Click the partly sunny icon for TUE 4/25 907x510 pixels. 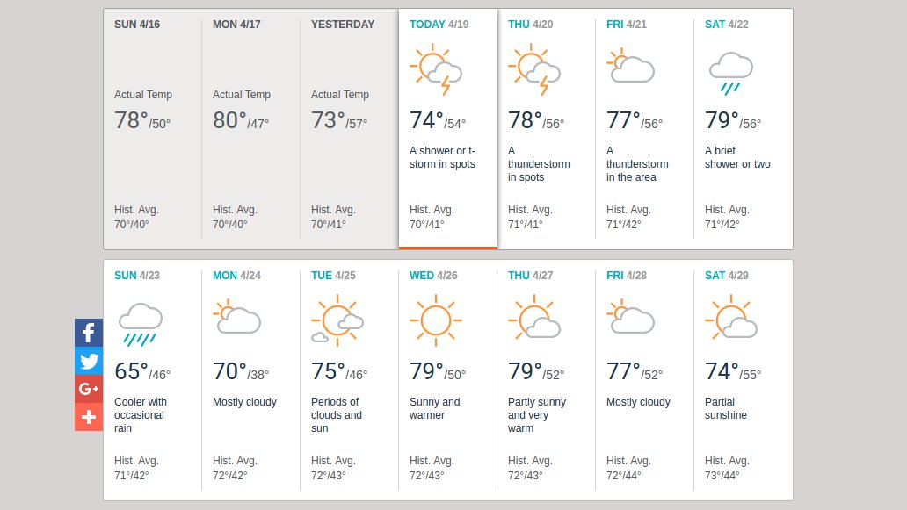337,320
